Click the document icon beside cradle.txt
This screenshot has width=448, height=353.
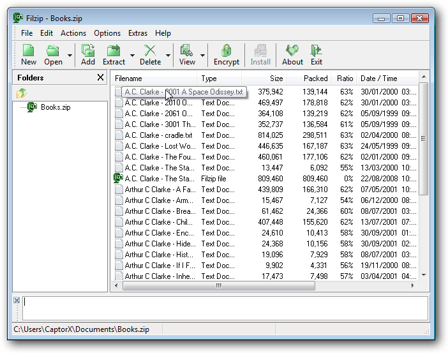(x=119, y=135)
